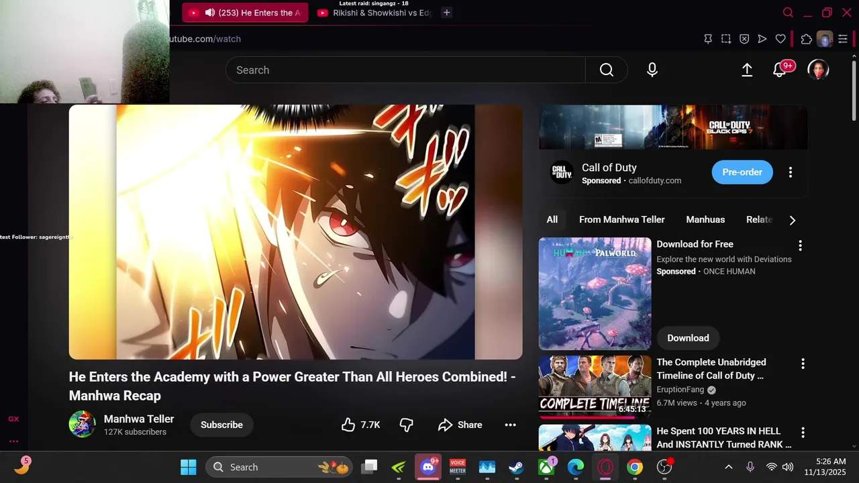Switch to Rikishi & Showkishi browser tab
The height and width of the screenshot is (483, 859).
(x=374, y=13)
